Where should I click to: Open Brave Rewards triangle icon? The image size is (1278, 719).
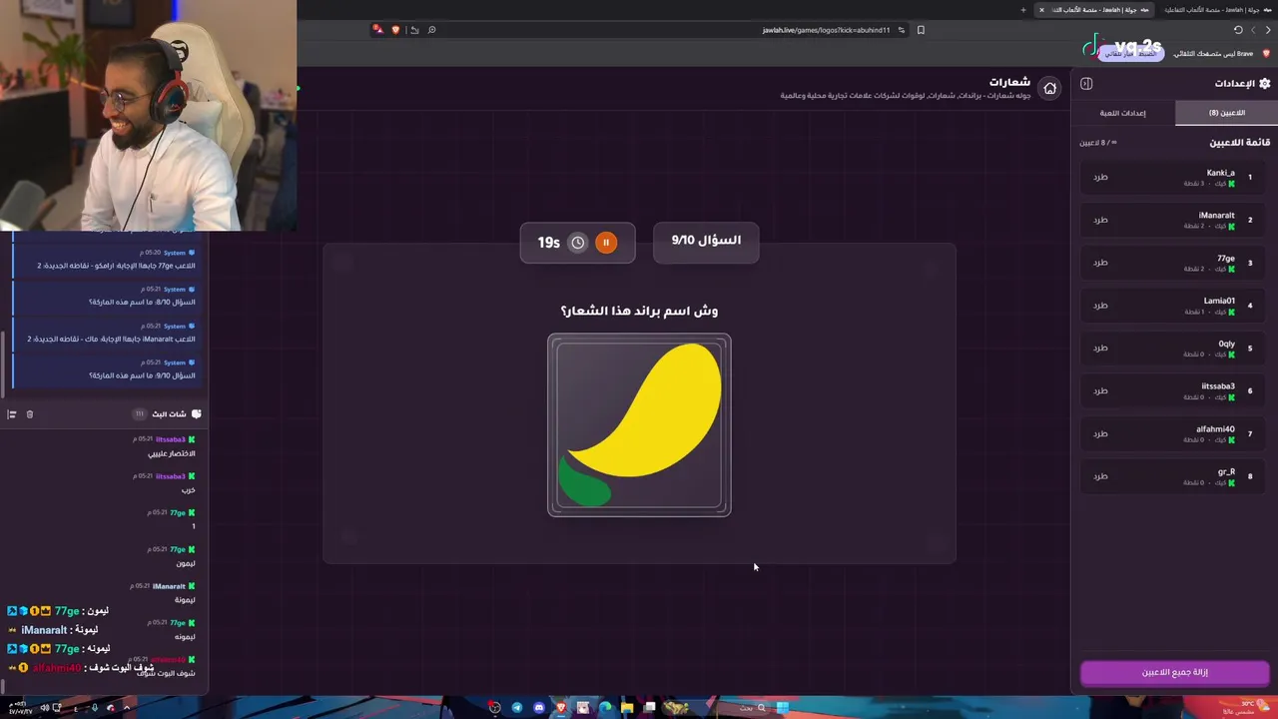click(377, 30)
